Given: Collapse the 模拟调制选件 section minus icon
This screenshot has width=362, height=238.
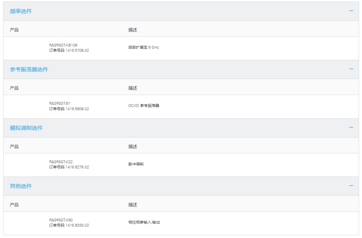Looking at the screenshot, I should click(x=351, y=128).
